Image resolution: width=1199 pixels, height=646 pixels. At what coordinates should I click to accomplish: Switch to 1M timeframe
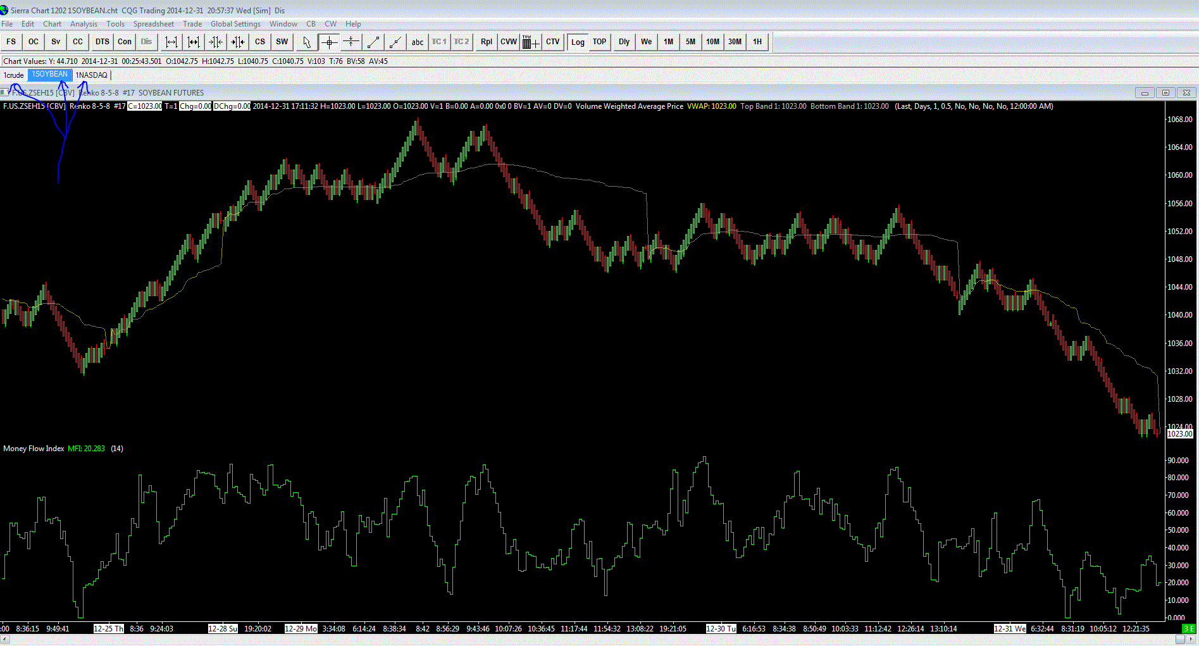click(x=668, y=42)
